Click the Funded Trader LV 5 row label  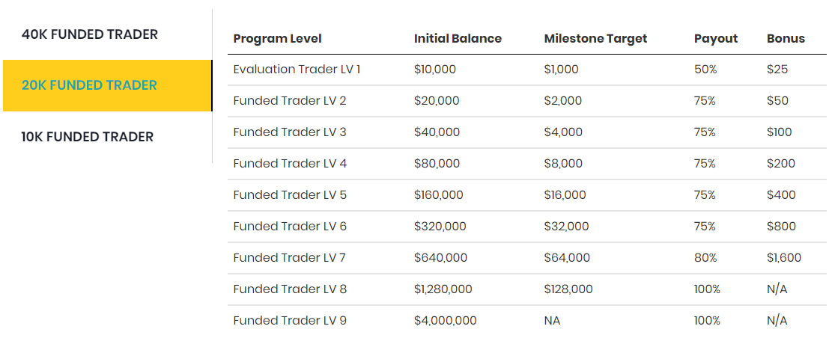click(x=290, y=195)
